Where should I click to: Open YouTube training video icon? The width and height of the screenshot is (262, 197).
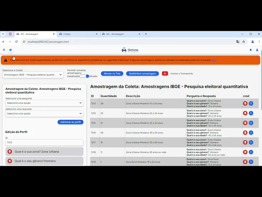(165, 73)
